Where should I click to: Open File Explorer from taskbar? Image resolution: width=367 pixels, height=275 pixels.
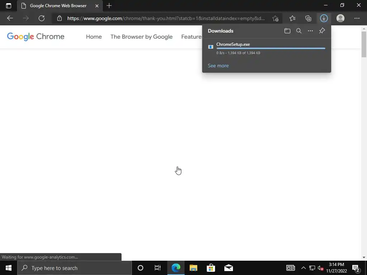click(x=193, y=268)
